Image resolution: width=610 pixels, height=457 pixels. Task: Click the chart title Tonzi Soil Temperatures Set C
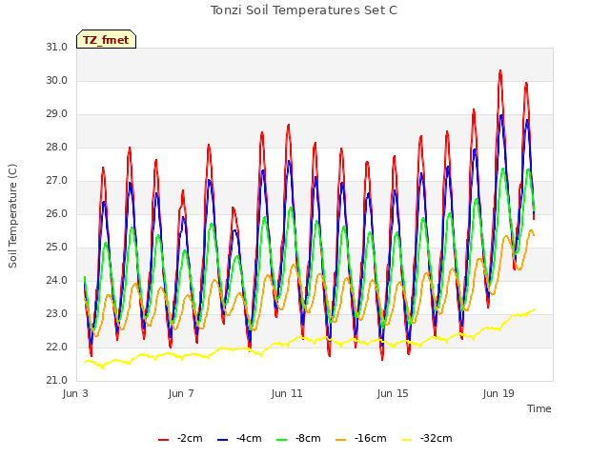(304, 10)
